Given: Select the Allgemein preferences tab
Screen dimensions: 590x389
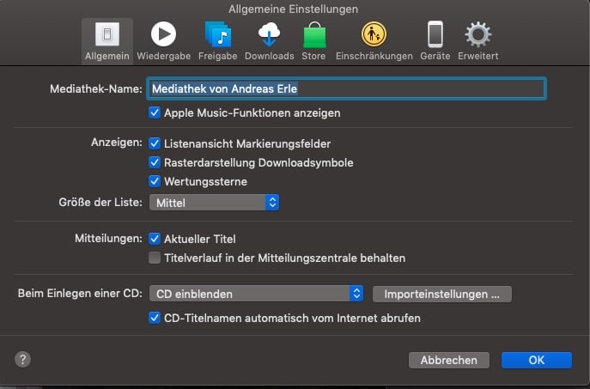Looking at the screenshot, I should [107, 41].
